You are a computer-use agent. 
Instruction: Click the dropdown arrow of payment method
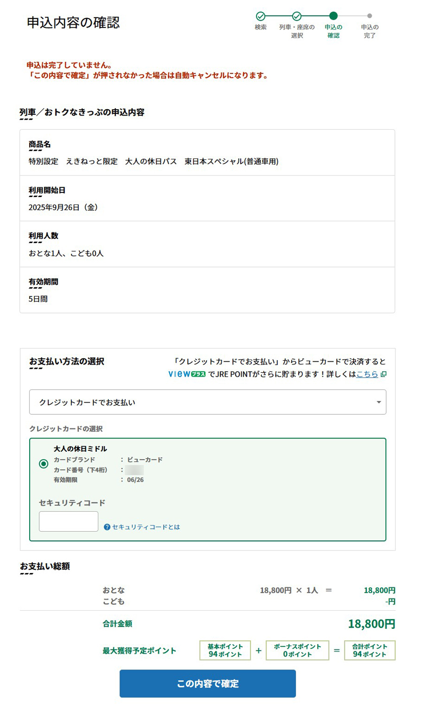[379, 403]
